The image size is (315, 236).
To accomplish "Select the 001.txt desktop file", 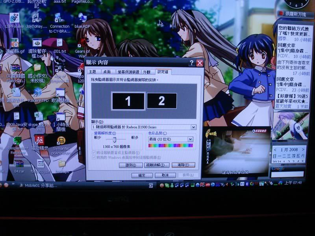I will click(60, 46).
